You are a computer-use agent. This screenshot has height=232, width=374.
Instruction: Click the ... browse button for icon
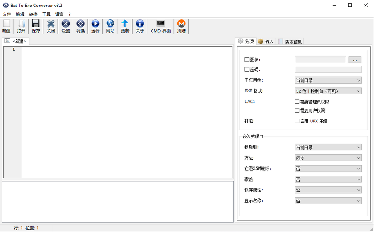click(355, 60)
